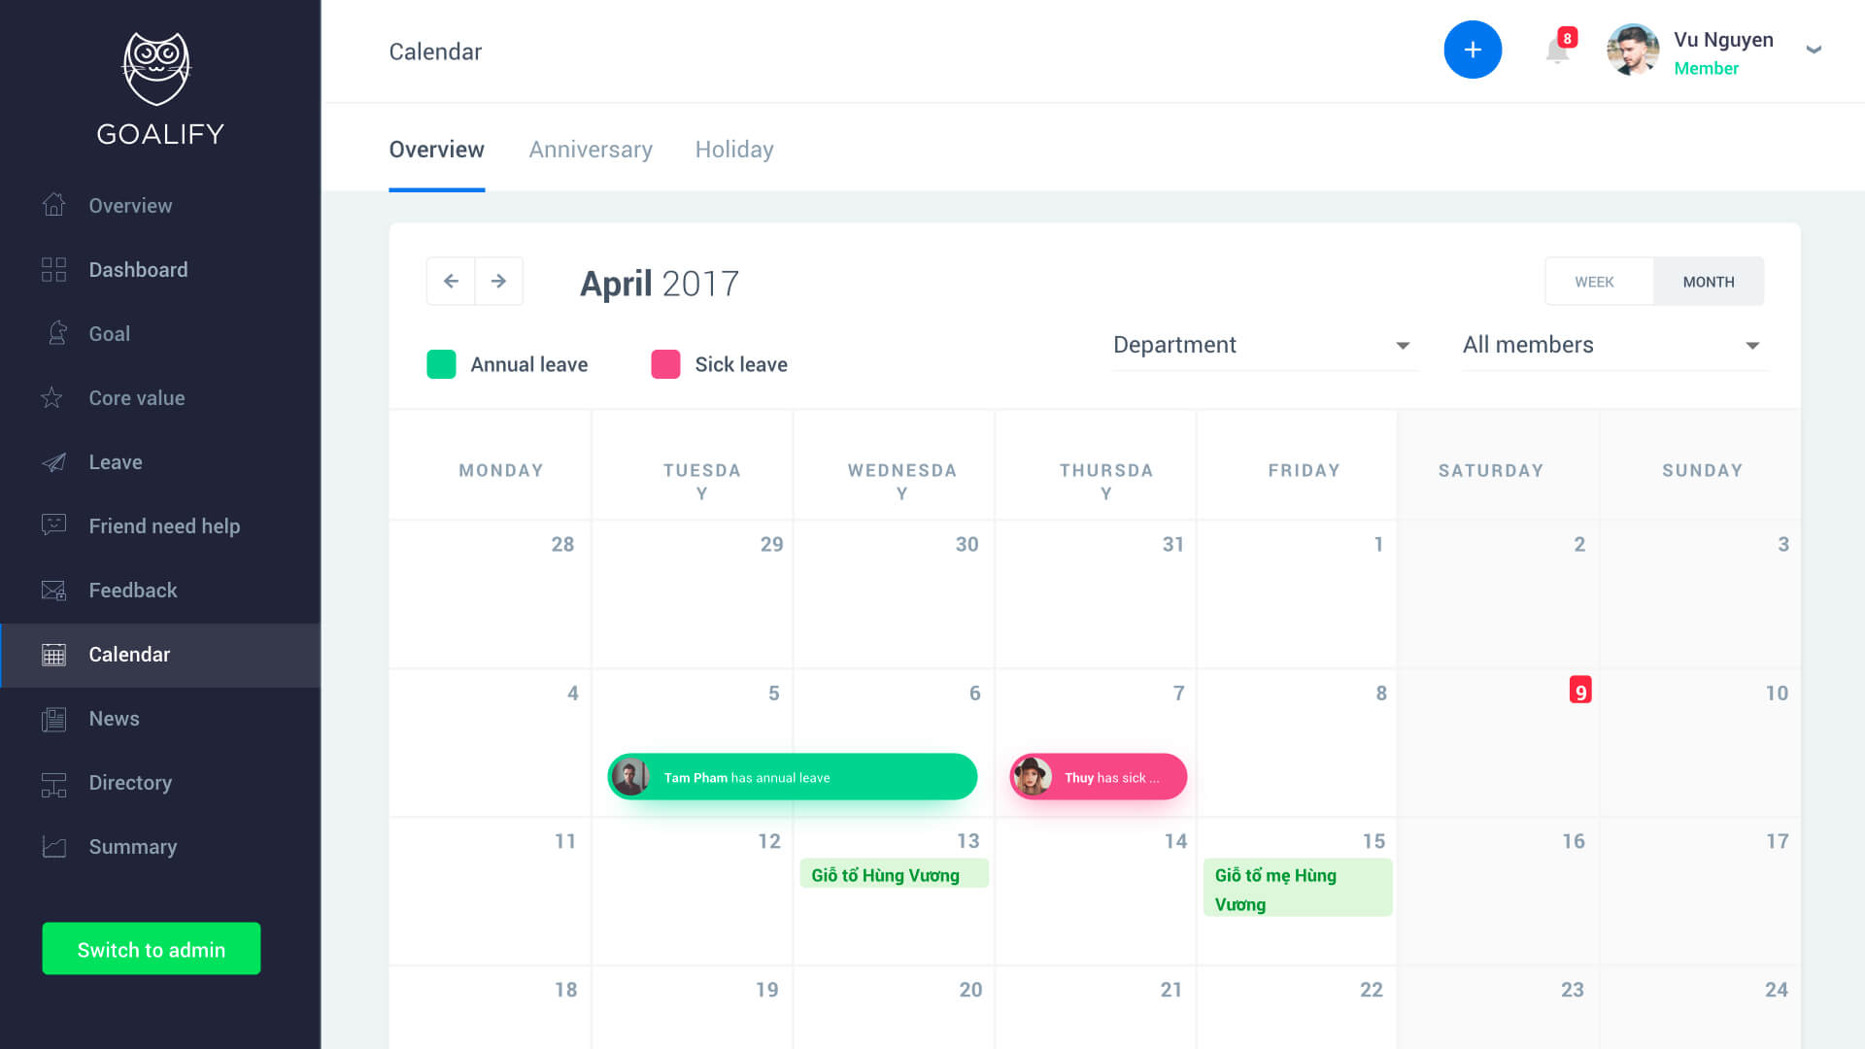Open Tam Pham annual leave event
Screen dimensions: 1865x1049
coord(792,777)
